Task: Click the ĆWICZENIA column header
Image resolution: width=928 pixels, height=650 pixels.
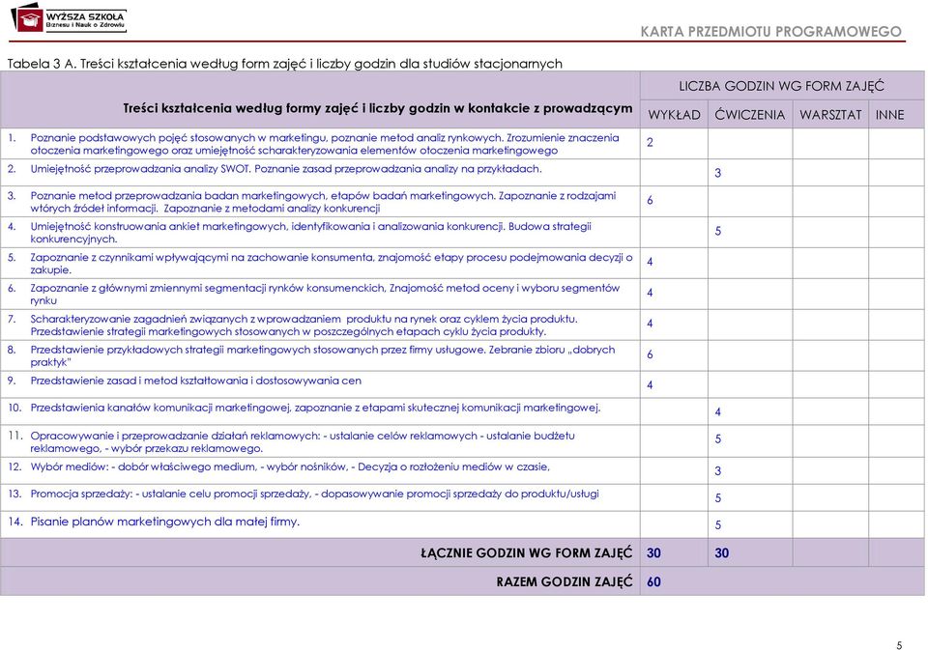Action: 750,115
